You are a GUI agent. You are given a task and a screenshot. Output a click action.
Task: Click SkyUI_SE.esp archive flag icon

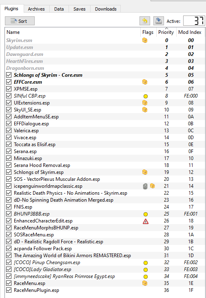[145, 110]
